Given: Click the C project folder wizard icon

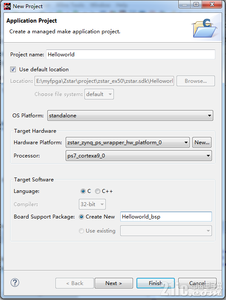Looking at the screenshot, I should click(205, 28).
